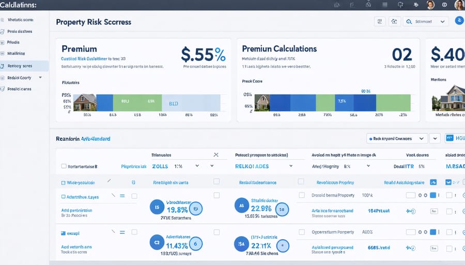Expand the chevron next to ZOLLS 1%

(197, 167)
